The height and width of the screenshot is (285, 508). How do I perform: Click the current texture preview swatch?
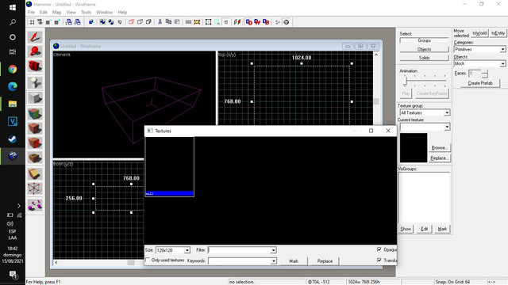point(414,148)
